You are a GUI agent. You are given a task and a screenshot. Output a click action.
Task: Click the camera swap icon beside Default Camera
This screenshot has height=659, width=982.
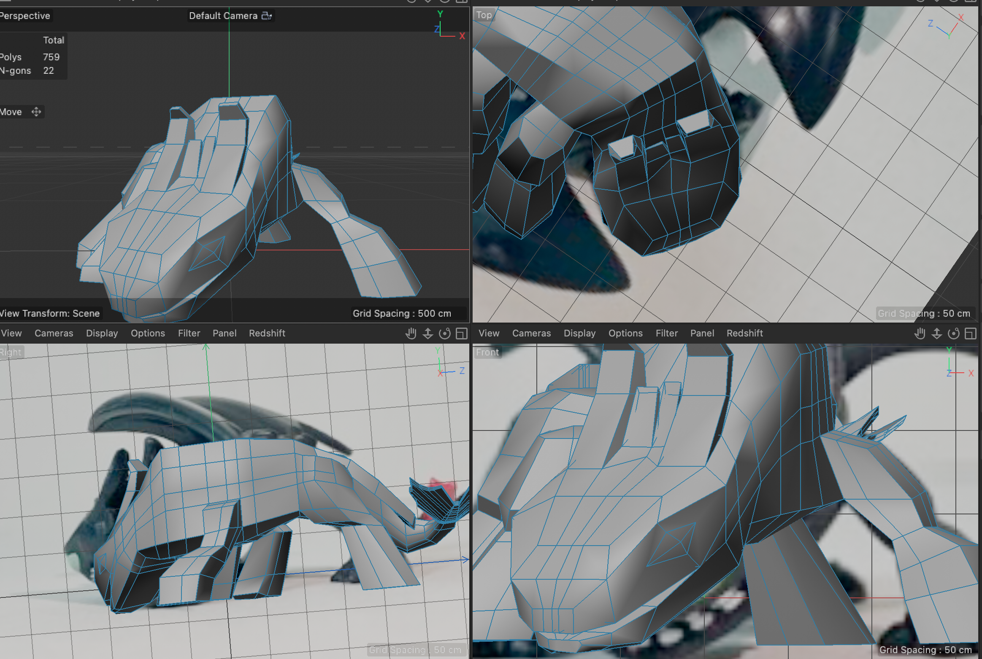tap(266, 15)
